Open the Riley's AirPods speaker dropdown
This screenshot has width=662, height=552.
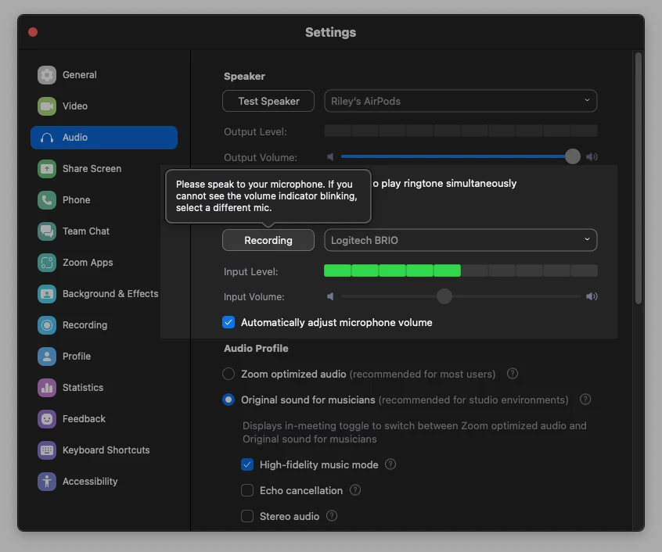(461, 101)
